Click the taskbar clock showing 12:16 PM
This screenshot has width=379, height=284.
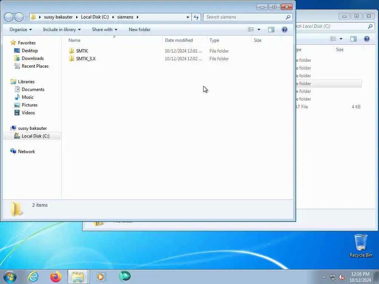tap(360, 277)
